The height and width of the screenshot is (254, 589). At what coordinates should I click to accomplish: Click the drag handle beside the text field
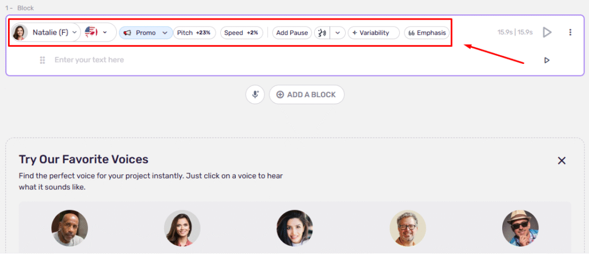click(43, 60)
